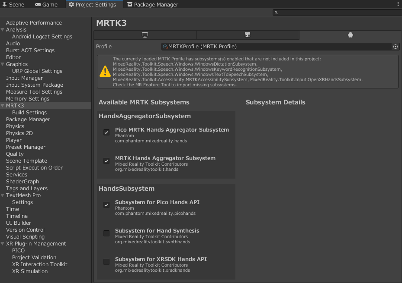Open Version Control settings

pos(26,230)
